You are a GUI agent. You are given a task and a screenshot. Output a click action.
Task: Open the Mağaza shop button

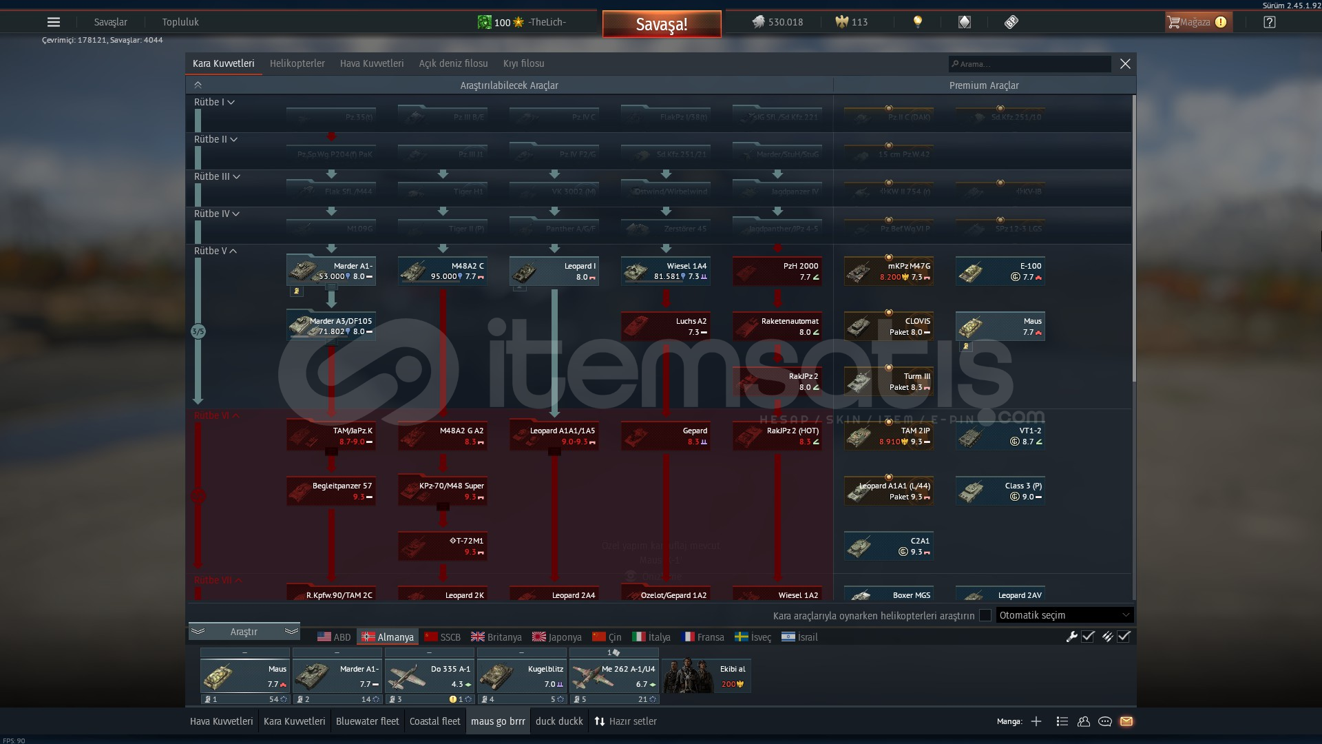[1198, 22]
